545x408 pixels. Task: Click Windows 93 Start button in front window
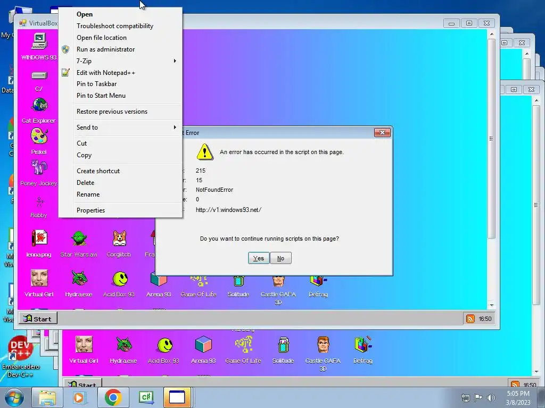[x=38, y=319]
